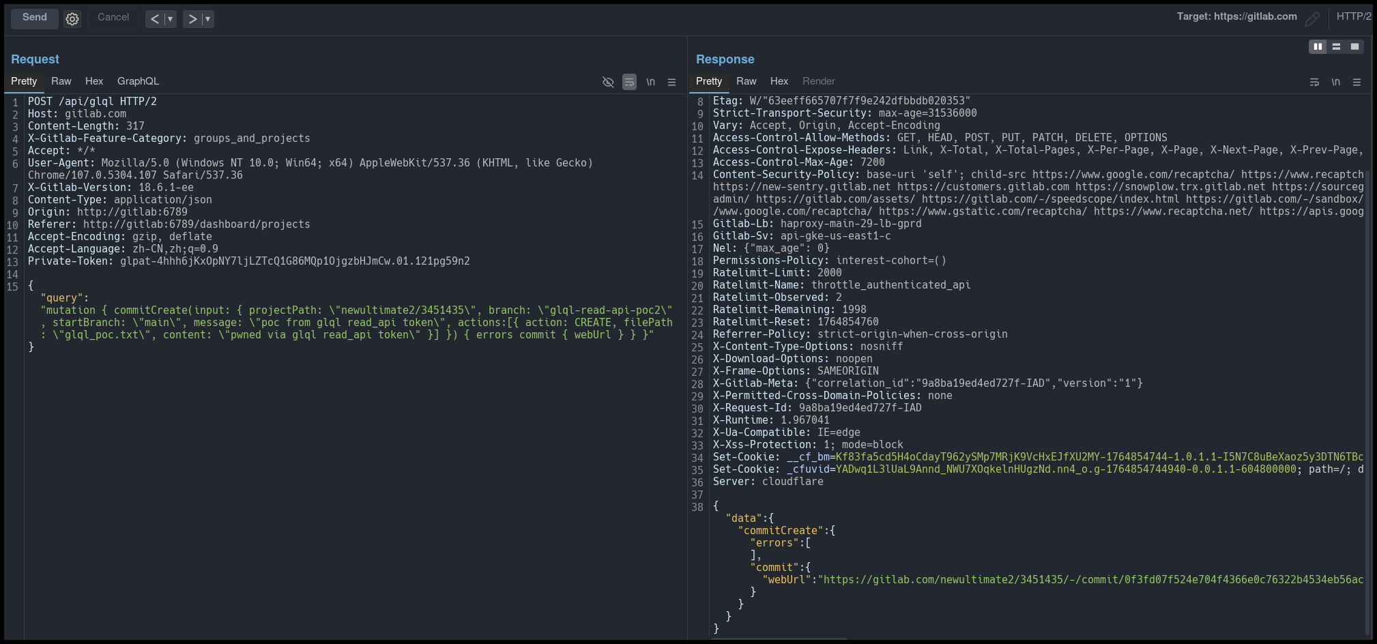Select top-bottom stacked layout icon
This screenshot has width=1377, height=644.
click(x=1336, y=46)
